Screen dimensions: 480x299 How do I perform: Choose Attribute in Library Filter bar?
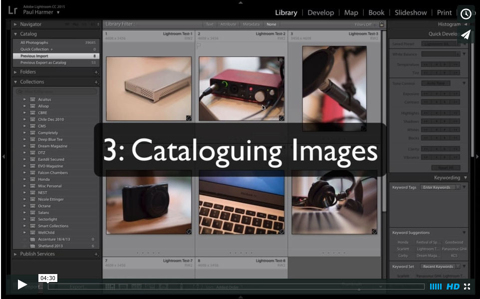228,24
